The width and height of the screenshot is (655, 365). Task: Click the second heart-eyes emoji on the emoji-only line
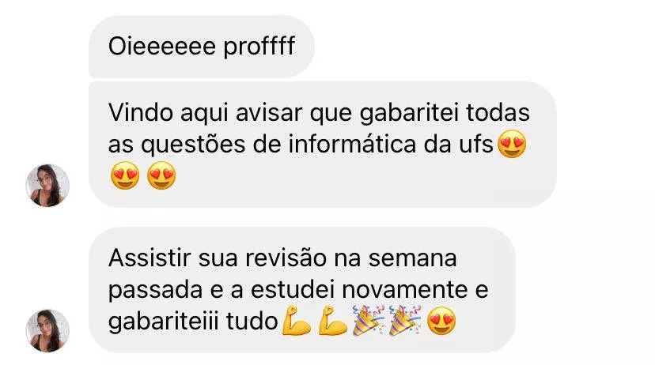click(161, 175)
